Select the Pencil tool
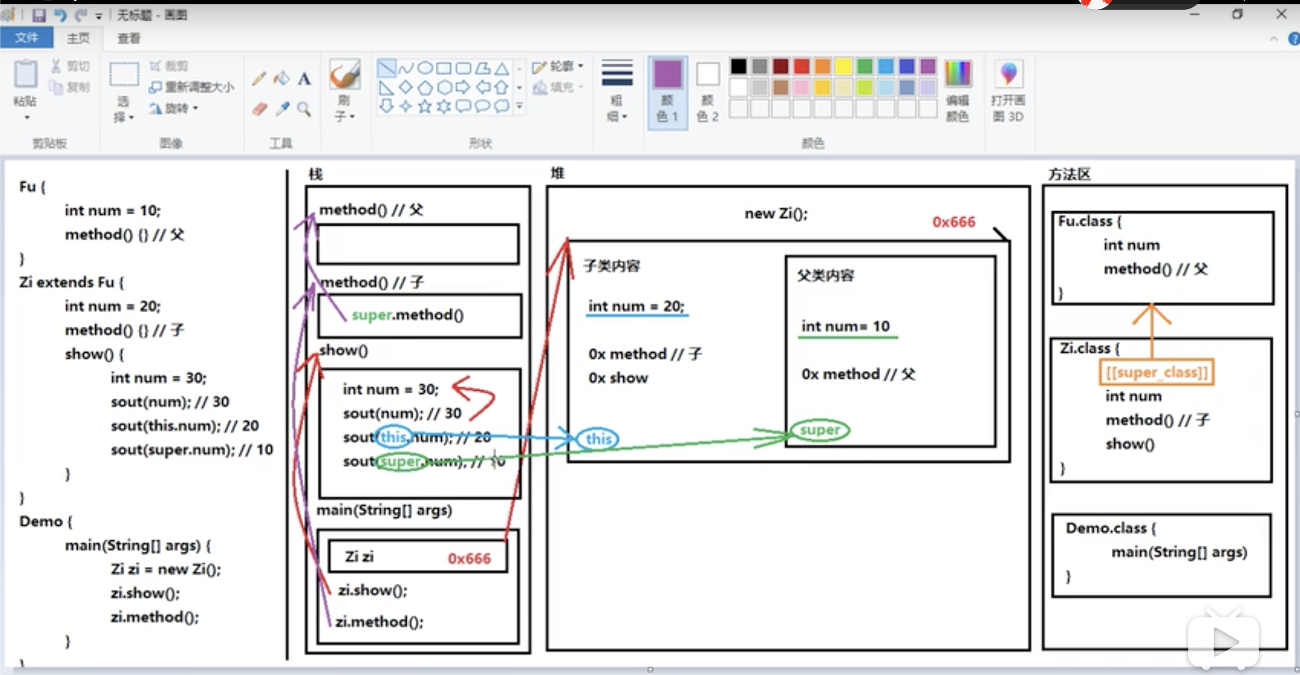Viewport: 1300px width, 675px height. pos(259,78)
